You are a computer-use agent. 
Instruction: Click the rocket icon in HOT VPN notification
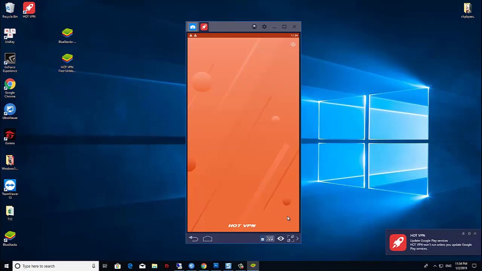pyautogui.click(x=398, y=242)
